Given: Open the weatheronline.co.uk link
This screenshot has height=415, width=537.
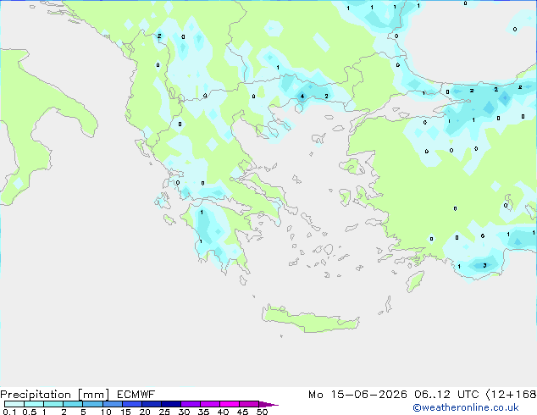Looking at the screenshot, I should click(x=466, y=407).
